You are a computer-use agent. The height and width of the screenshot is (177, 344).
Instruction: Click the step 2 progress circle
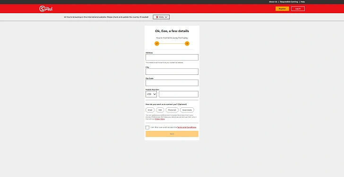187,43
